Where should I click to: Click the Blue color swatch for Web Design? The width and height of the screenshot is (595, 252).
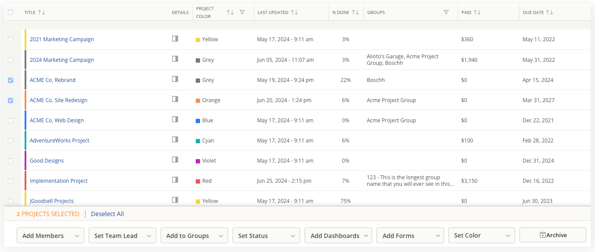198,121
